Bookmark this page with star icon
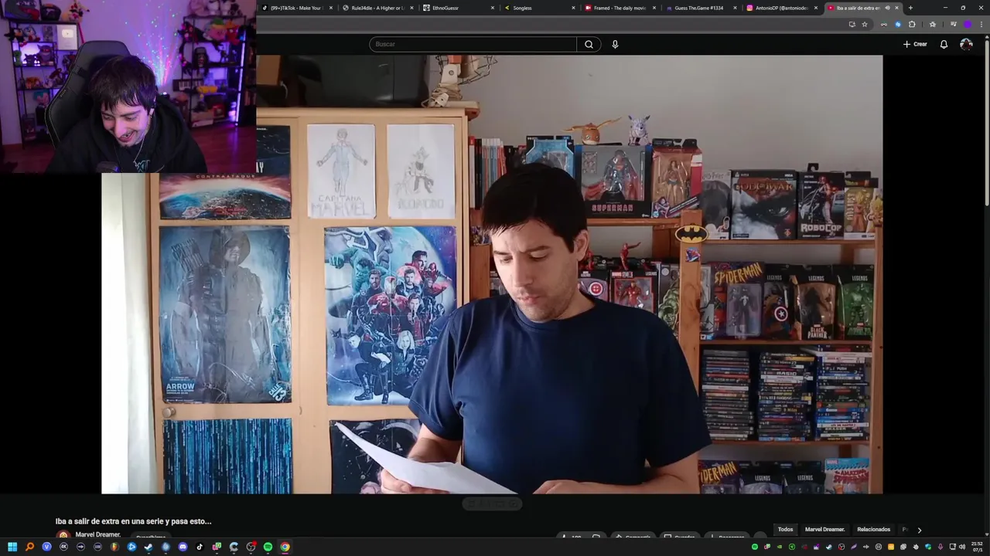Image resolution: width=990 pixels, height=556 pixels. 865,24
